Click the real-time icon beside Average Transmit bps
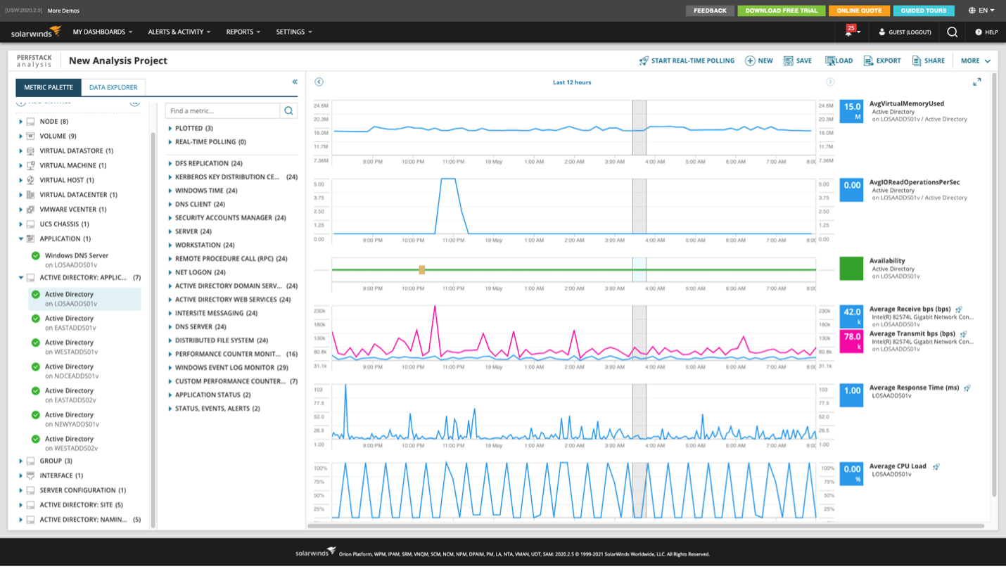 (x=964, y=333)
